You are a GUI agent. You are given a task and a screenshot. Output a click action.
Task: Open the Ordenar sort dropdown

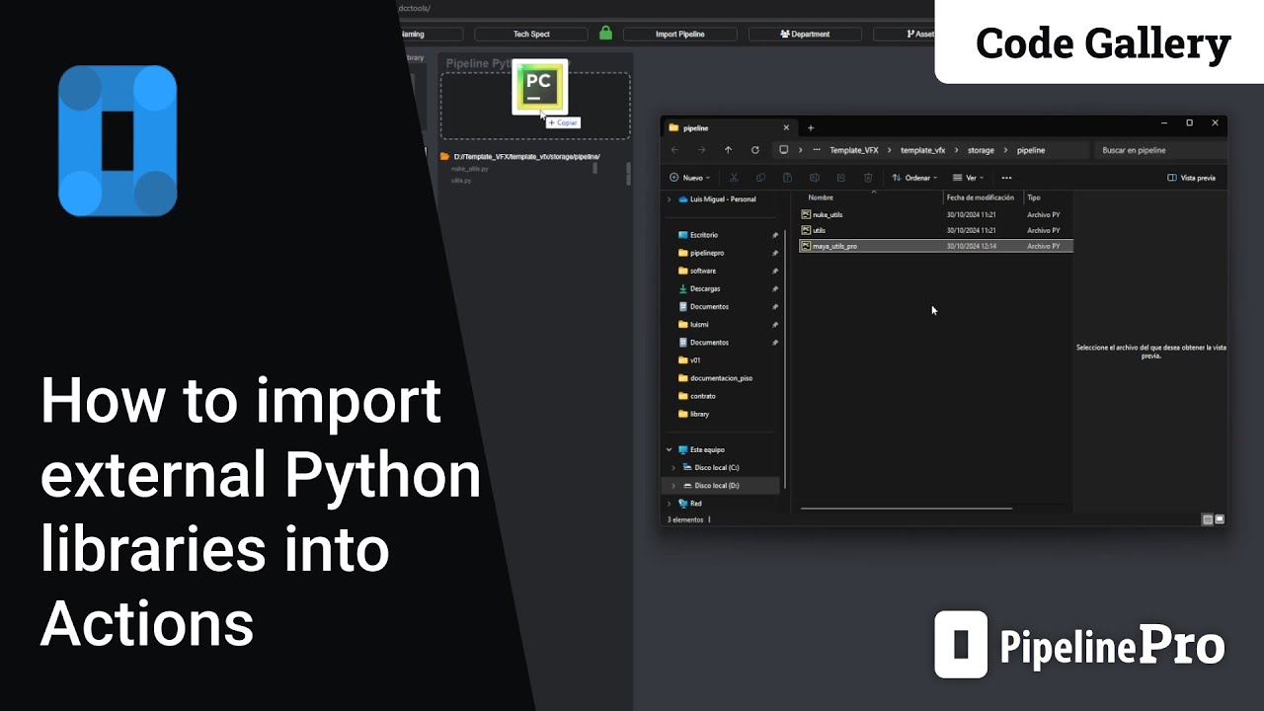tap(914, 178)
